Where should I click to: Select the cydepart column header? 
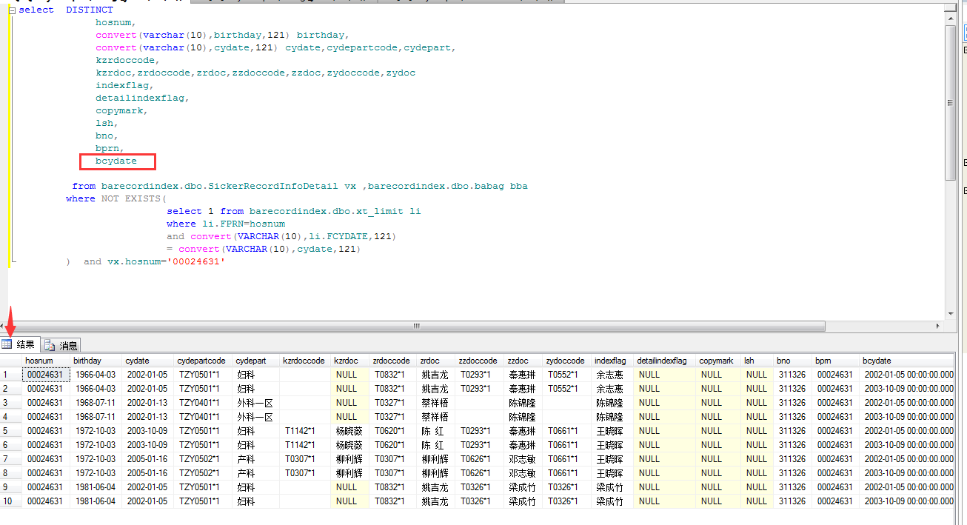(255, 361)
